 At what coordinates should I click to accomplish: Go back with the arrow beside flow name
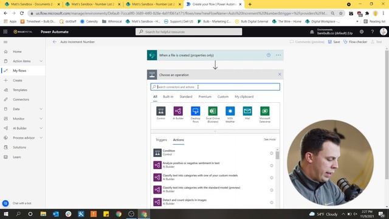(x=55, y=42)
